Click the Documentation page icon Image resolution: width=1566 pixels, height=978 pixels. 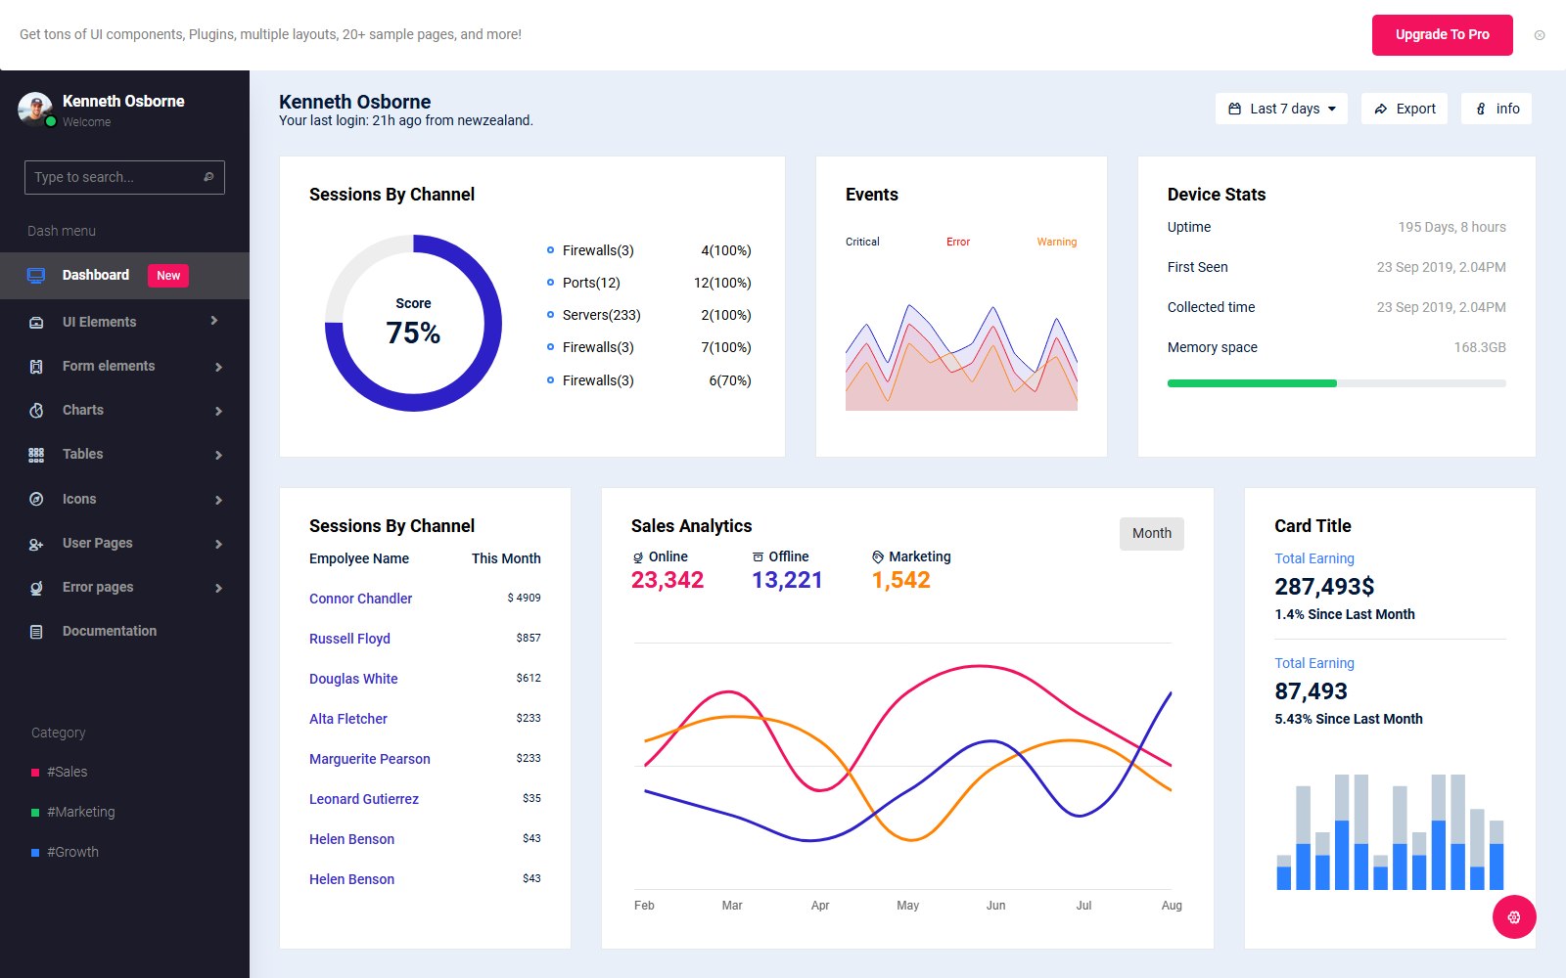(x=36, y=632)
